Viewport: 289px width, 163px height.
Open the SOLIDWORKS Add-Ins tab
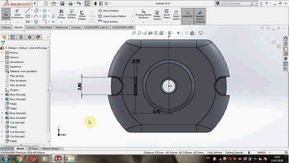point(96,27)
